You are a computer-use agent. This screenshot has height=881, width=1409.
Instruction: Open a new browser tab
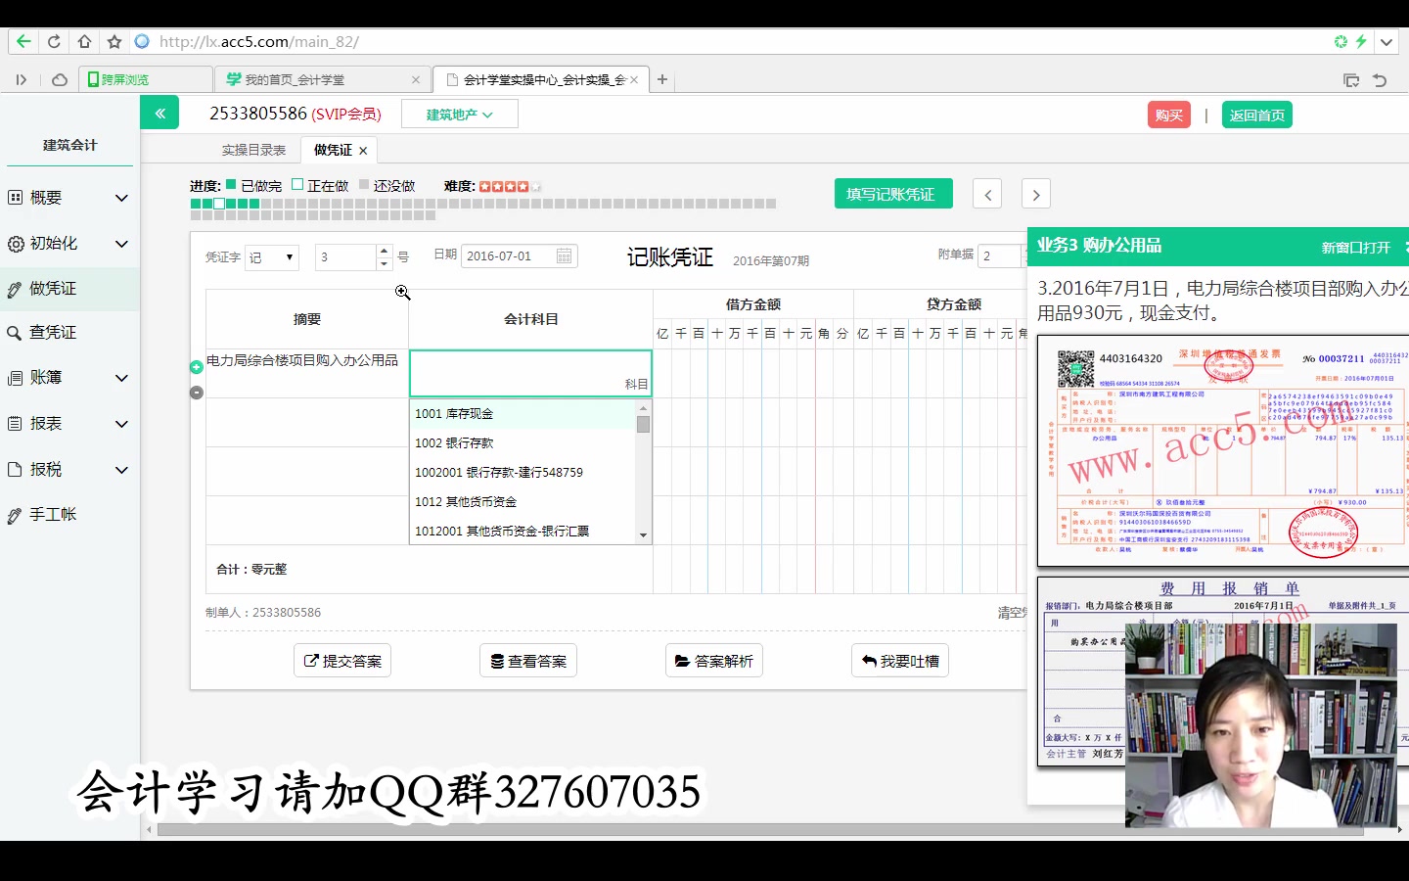click(x=662, y=79)
